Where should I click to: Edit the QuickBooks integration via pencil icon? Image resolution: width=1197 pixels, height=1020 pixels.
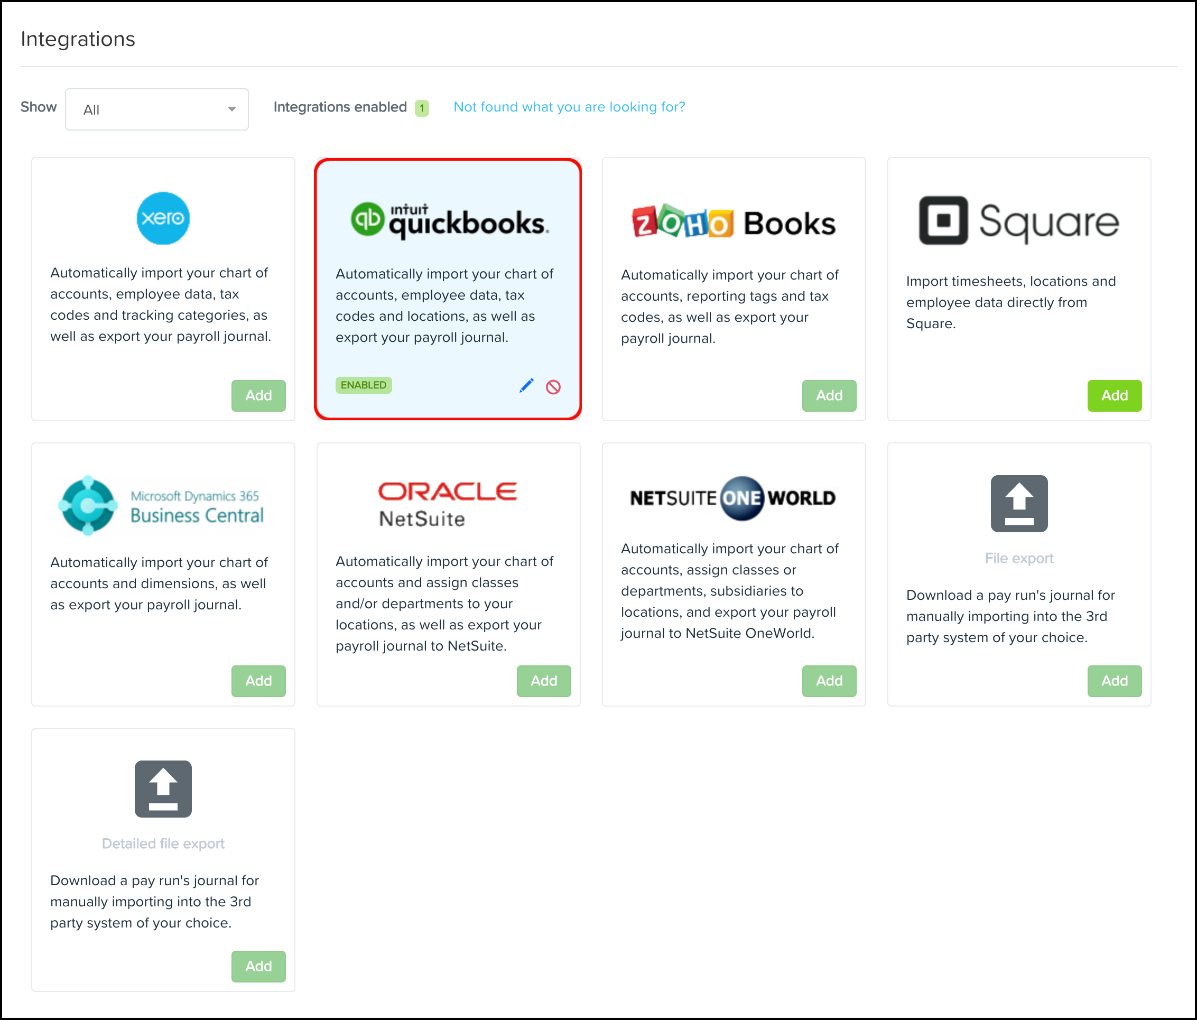click(526, 386)
